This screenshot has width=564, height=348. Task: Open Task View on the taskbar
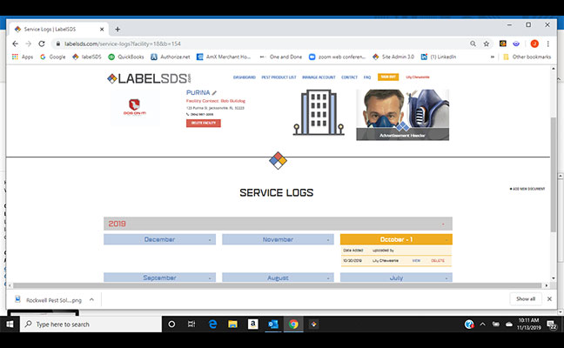(x=191, y=325)
